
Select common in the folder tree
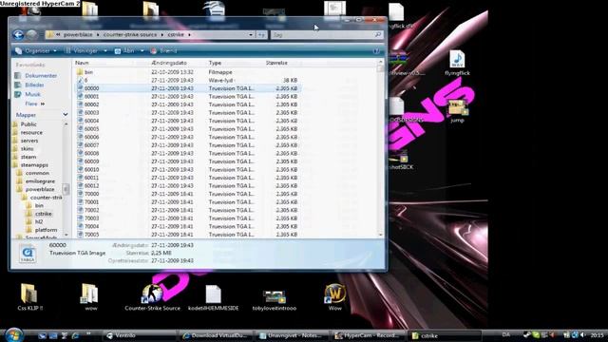coord(37,173)
